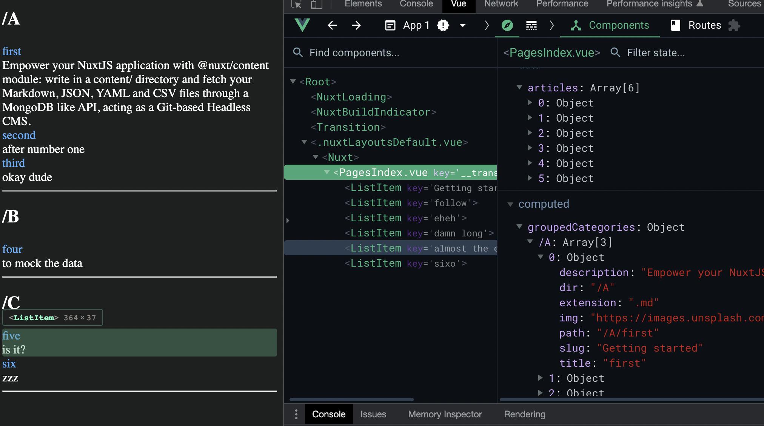Open the 'six' article link
764x426 pixels.
[9, 364]
